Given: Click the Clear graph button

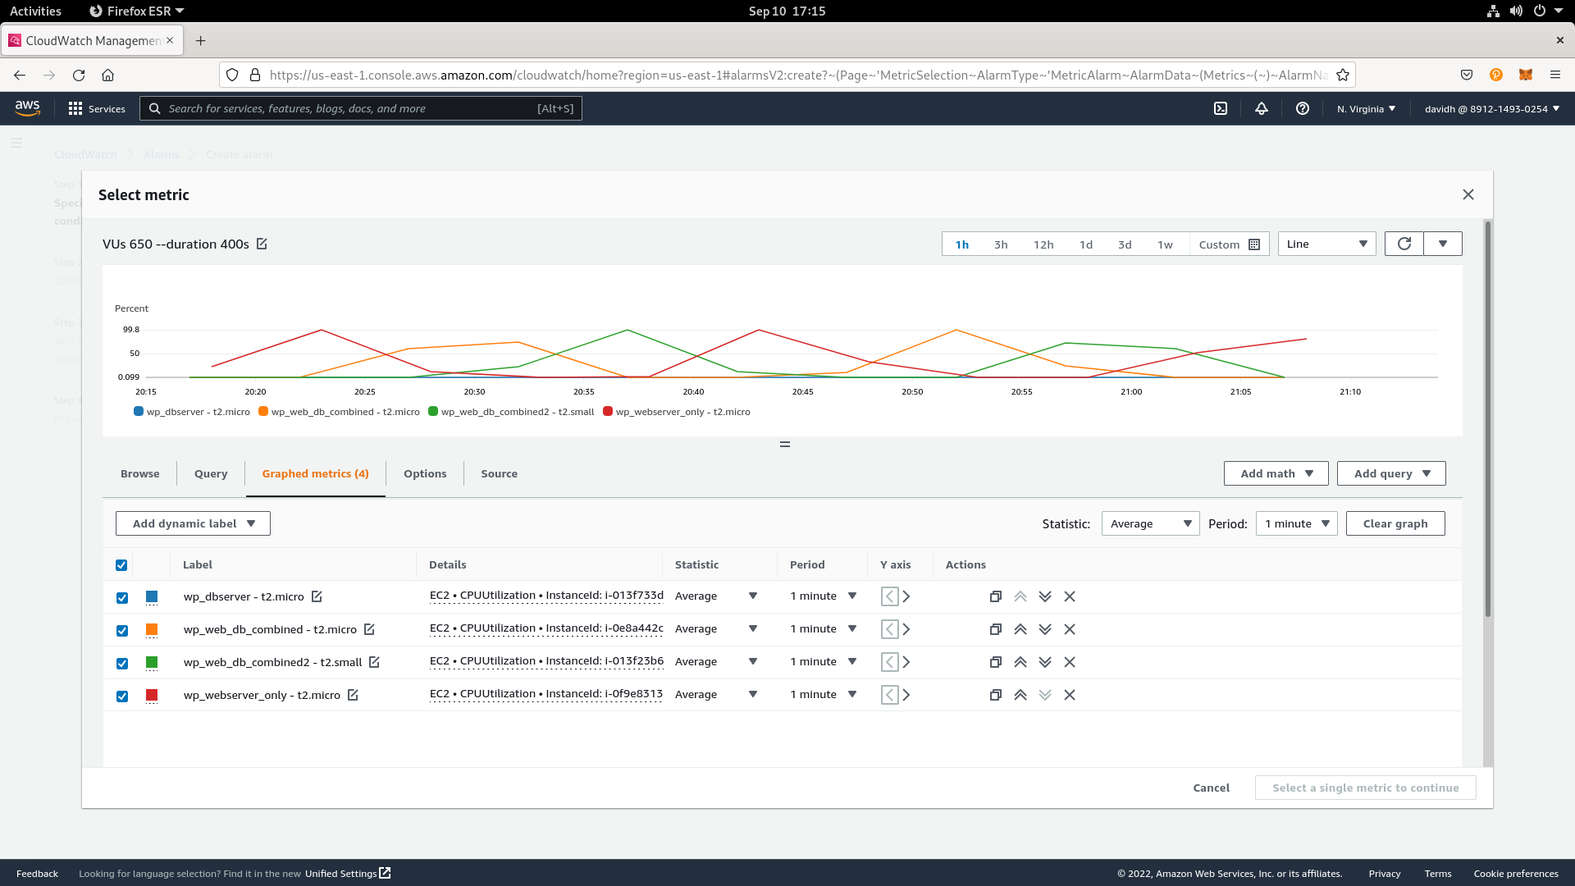Looking at the screenshot, I should [1395, 523].
